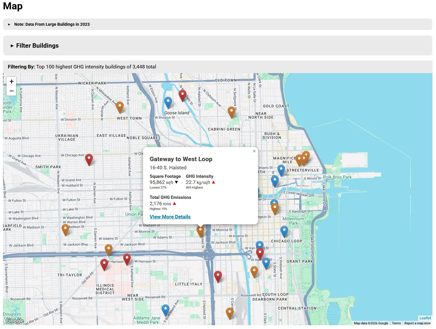Screen dimensions: 436x329
Task: Click the red marker in Little Italy
Action: [x=218, y=276]
